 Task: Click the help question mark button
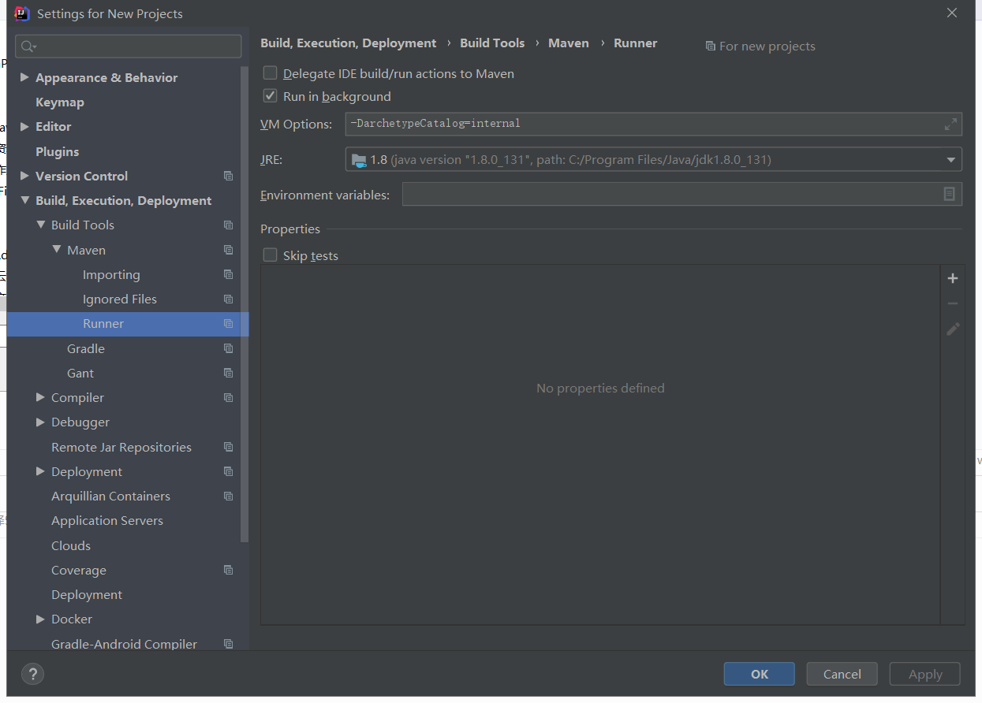click(x=32, y=674)
